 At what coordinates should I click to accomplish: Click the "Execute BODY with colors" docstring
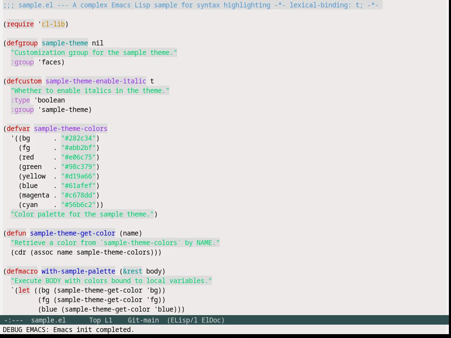tap(111, 281)
